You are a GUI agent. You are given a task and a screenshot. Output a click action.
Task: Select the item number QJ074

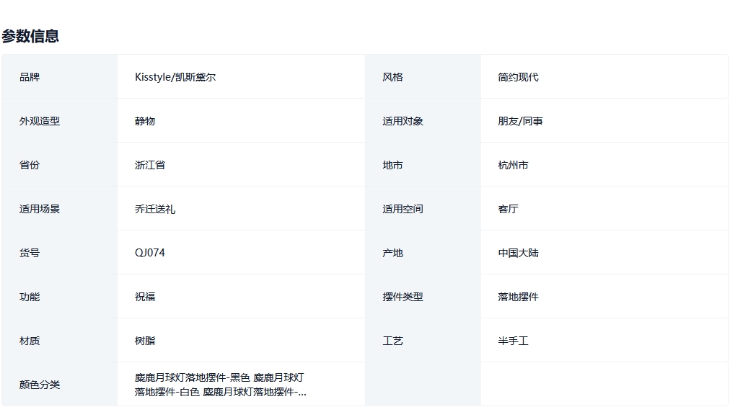[150, 253]
